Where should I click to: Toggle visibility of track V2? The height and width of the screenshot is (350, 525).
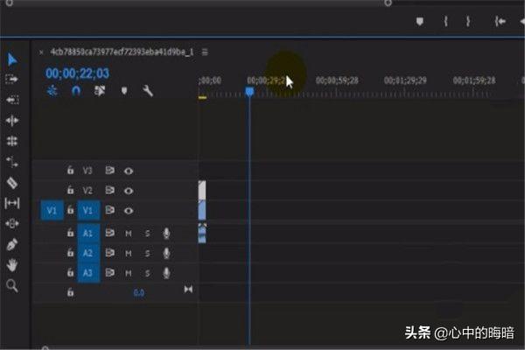[x=129, y=191]
